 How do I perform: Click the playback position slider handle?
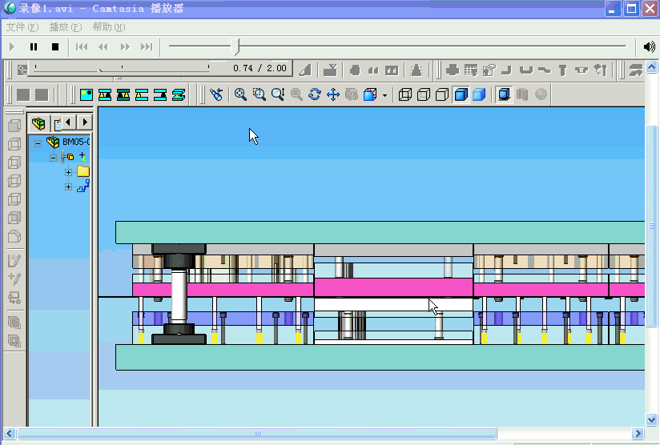pos(235,46)
